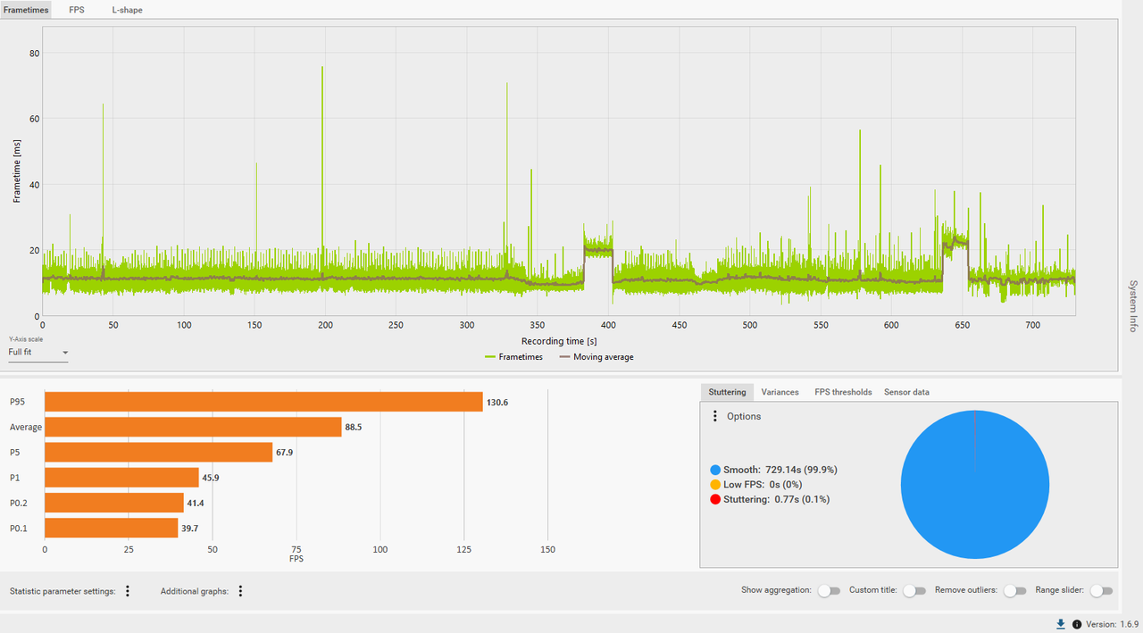Enable the Range slider toggle
This screenshot has height=633, width=1143.
(1102, 591)
